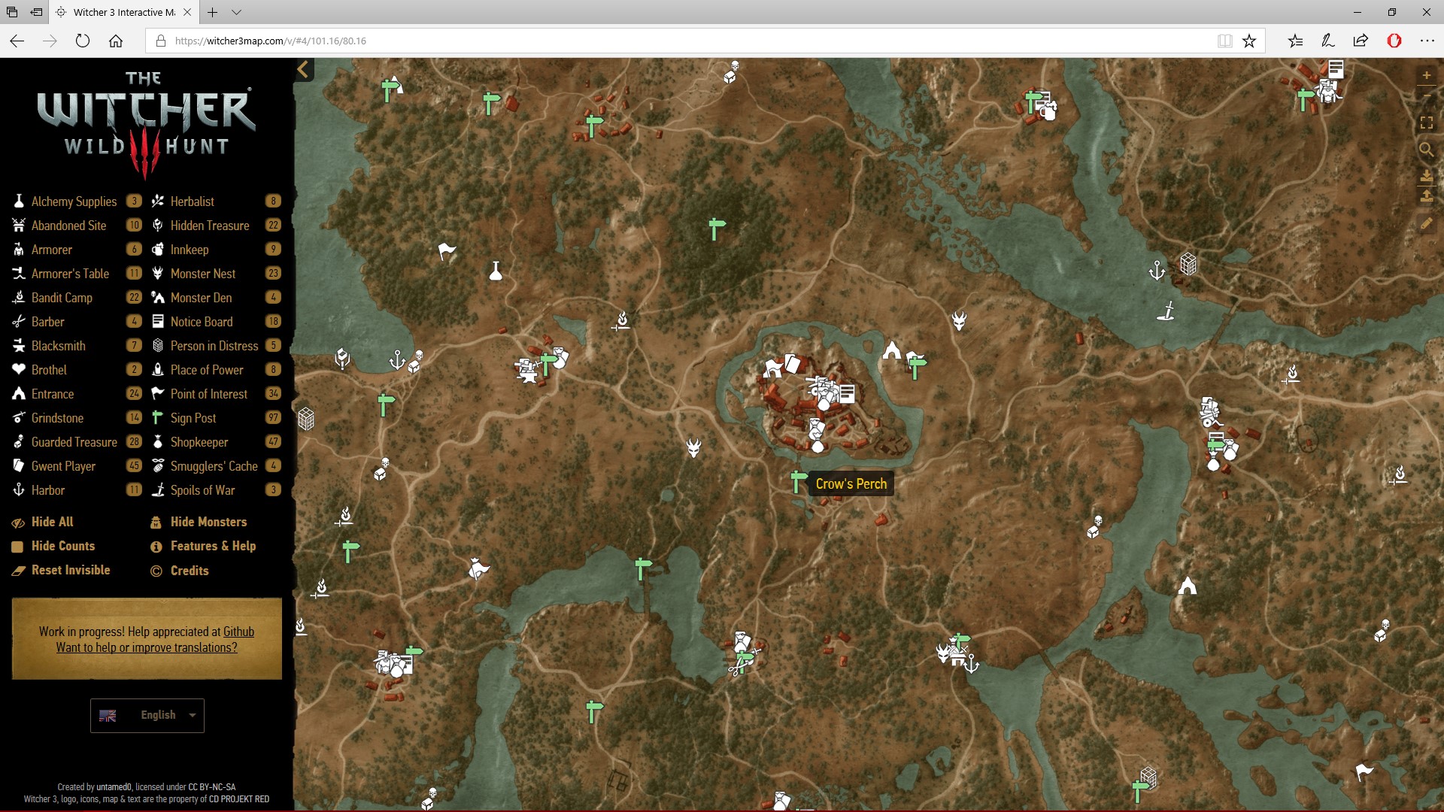
Task: Toggle Bandit Camp markers visibility
Action: [x=62, y=298]
